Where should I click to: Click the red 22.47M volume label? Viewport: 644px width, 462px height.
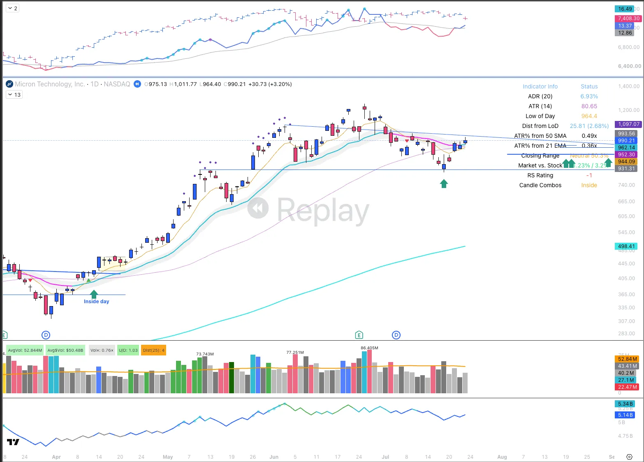coord(627,387)
